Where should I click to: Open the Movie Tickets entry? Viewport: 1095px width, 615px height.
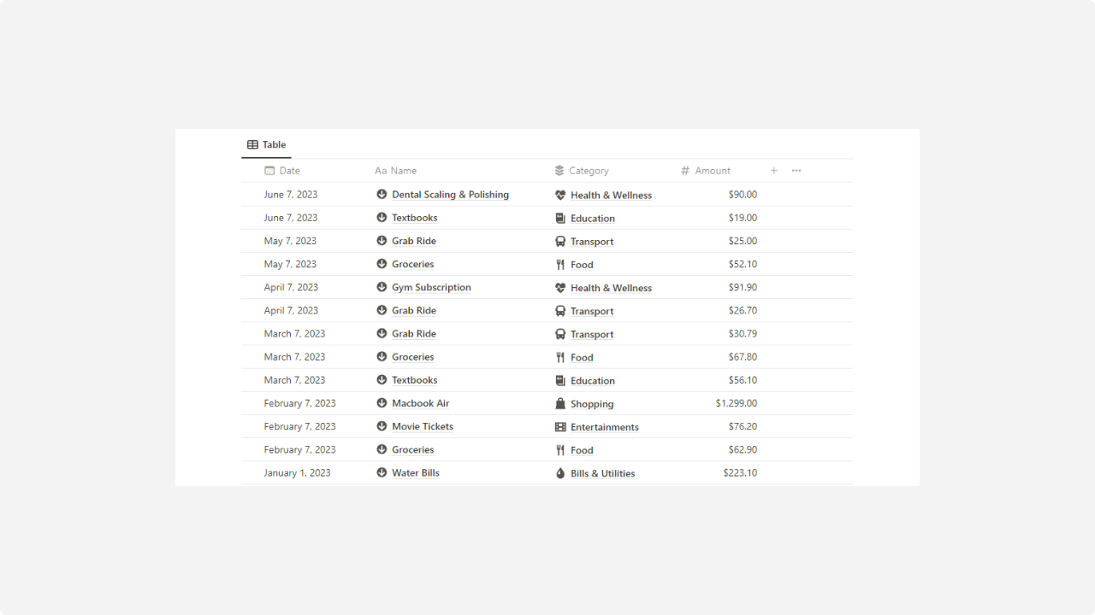(x=422, y=426)
